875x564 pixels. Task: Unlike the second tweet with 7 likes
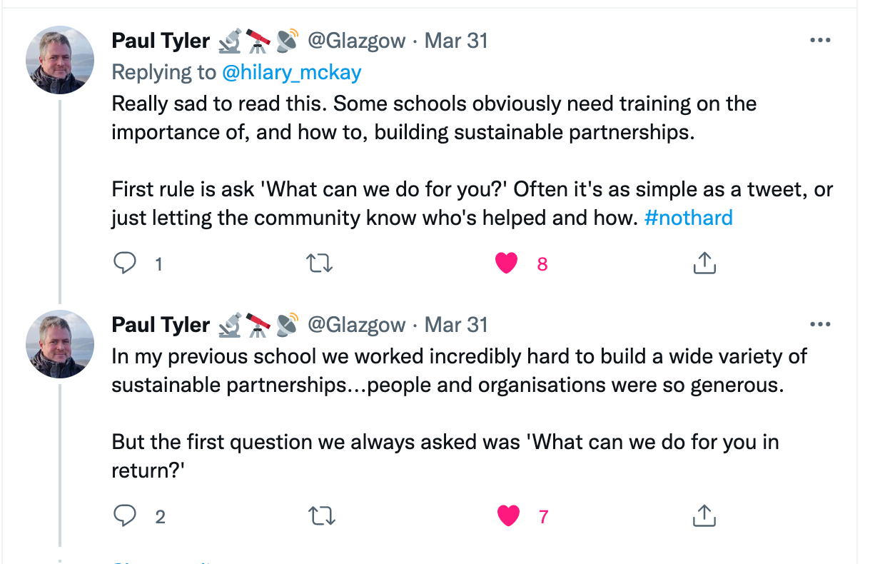[508, 515]
